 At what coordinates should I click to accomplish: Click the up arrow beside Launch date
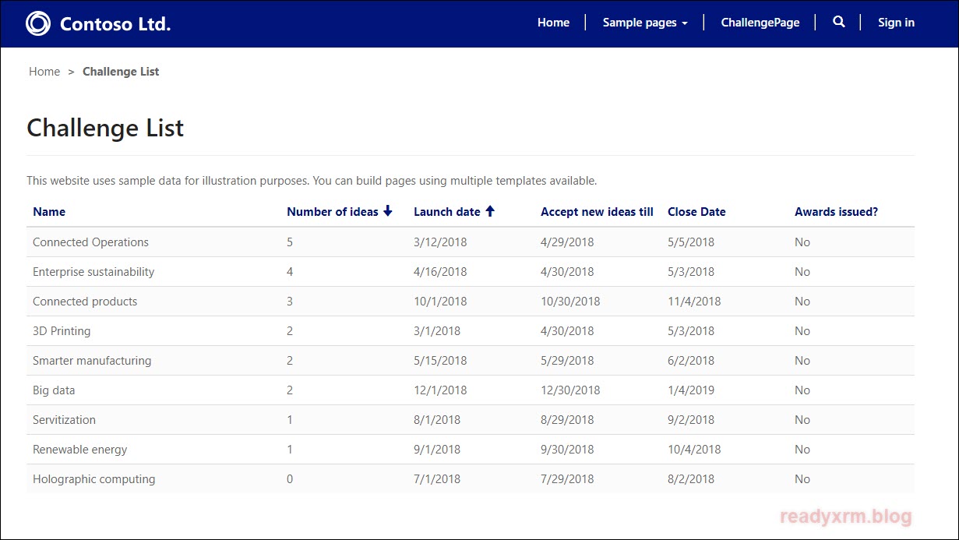tap(490, 211)
